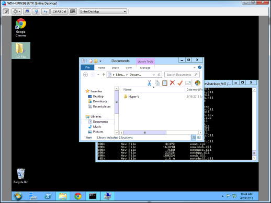
Task: Click the file transfer arrows icon
Action: (46, 11)
